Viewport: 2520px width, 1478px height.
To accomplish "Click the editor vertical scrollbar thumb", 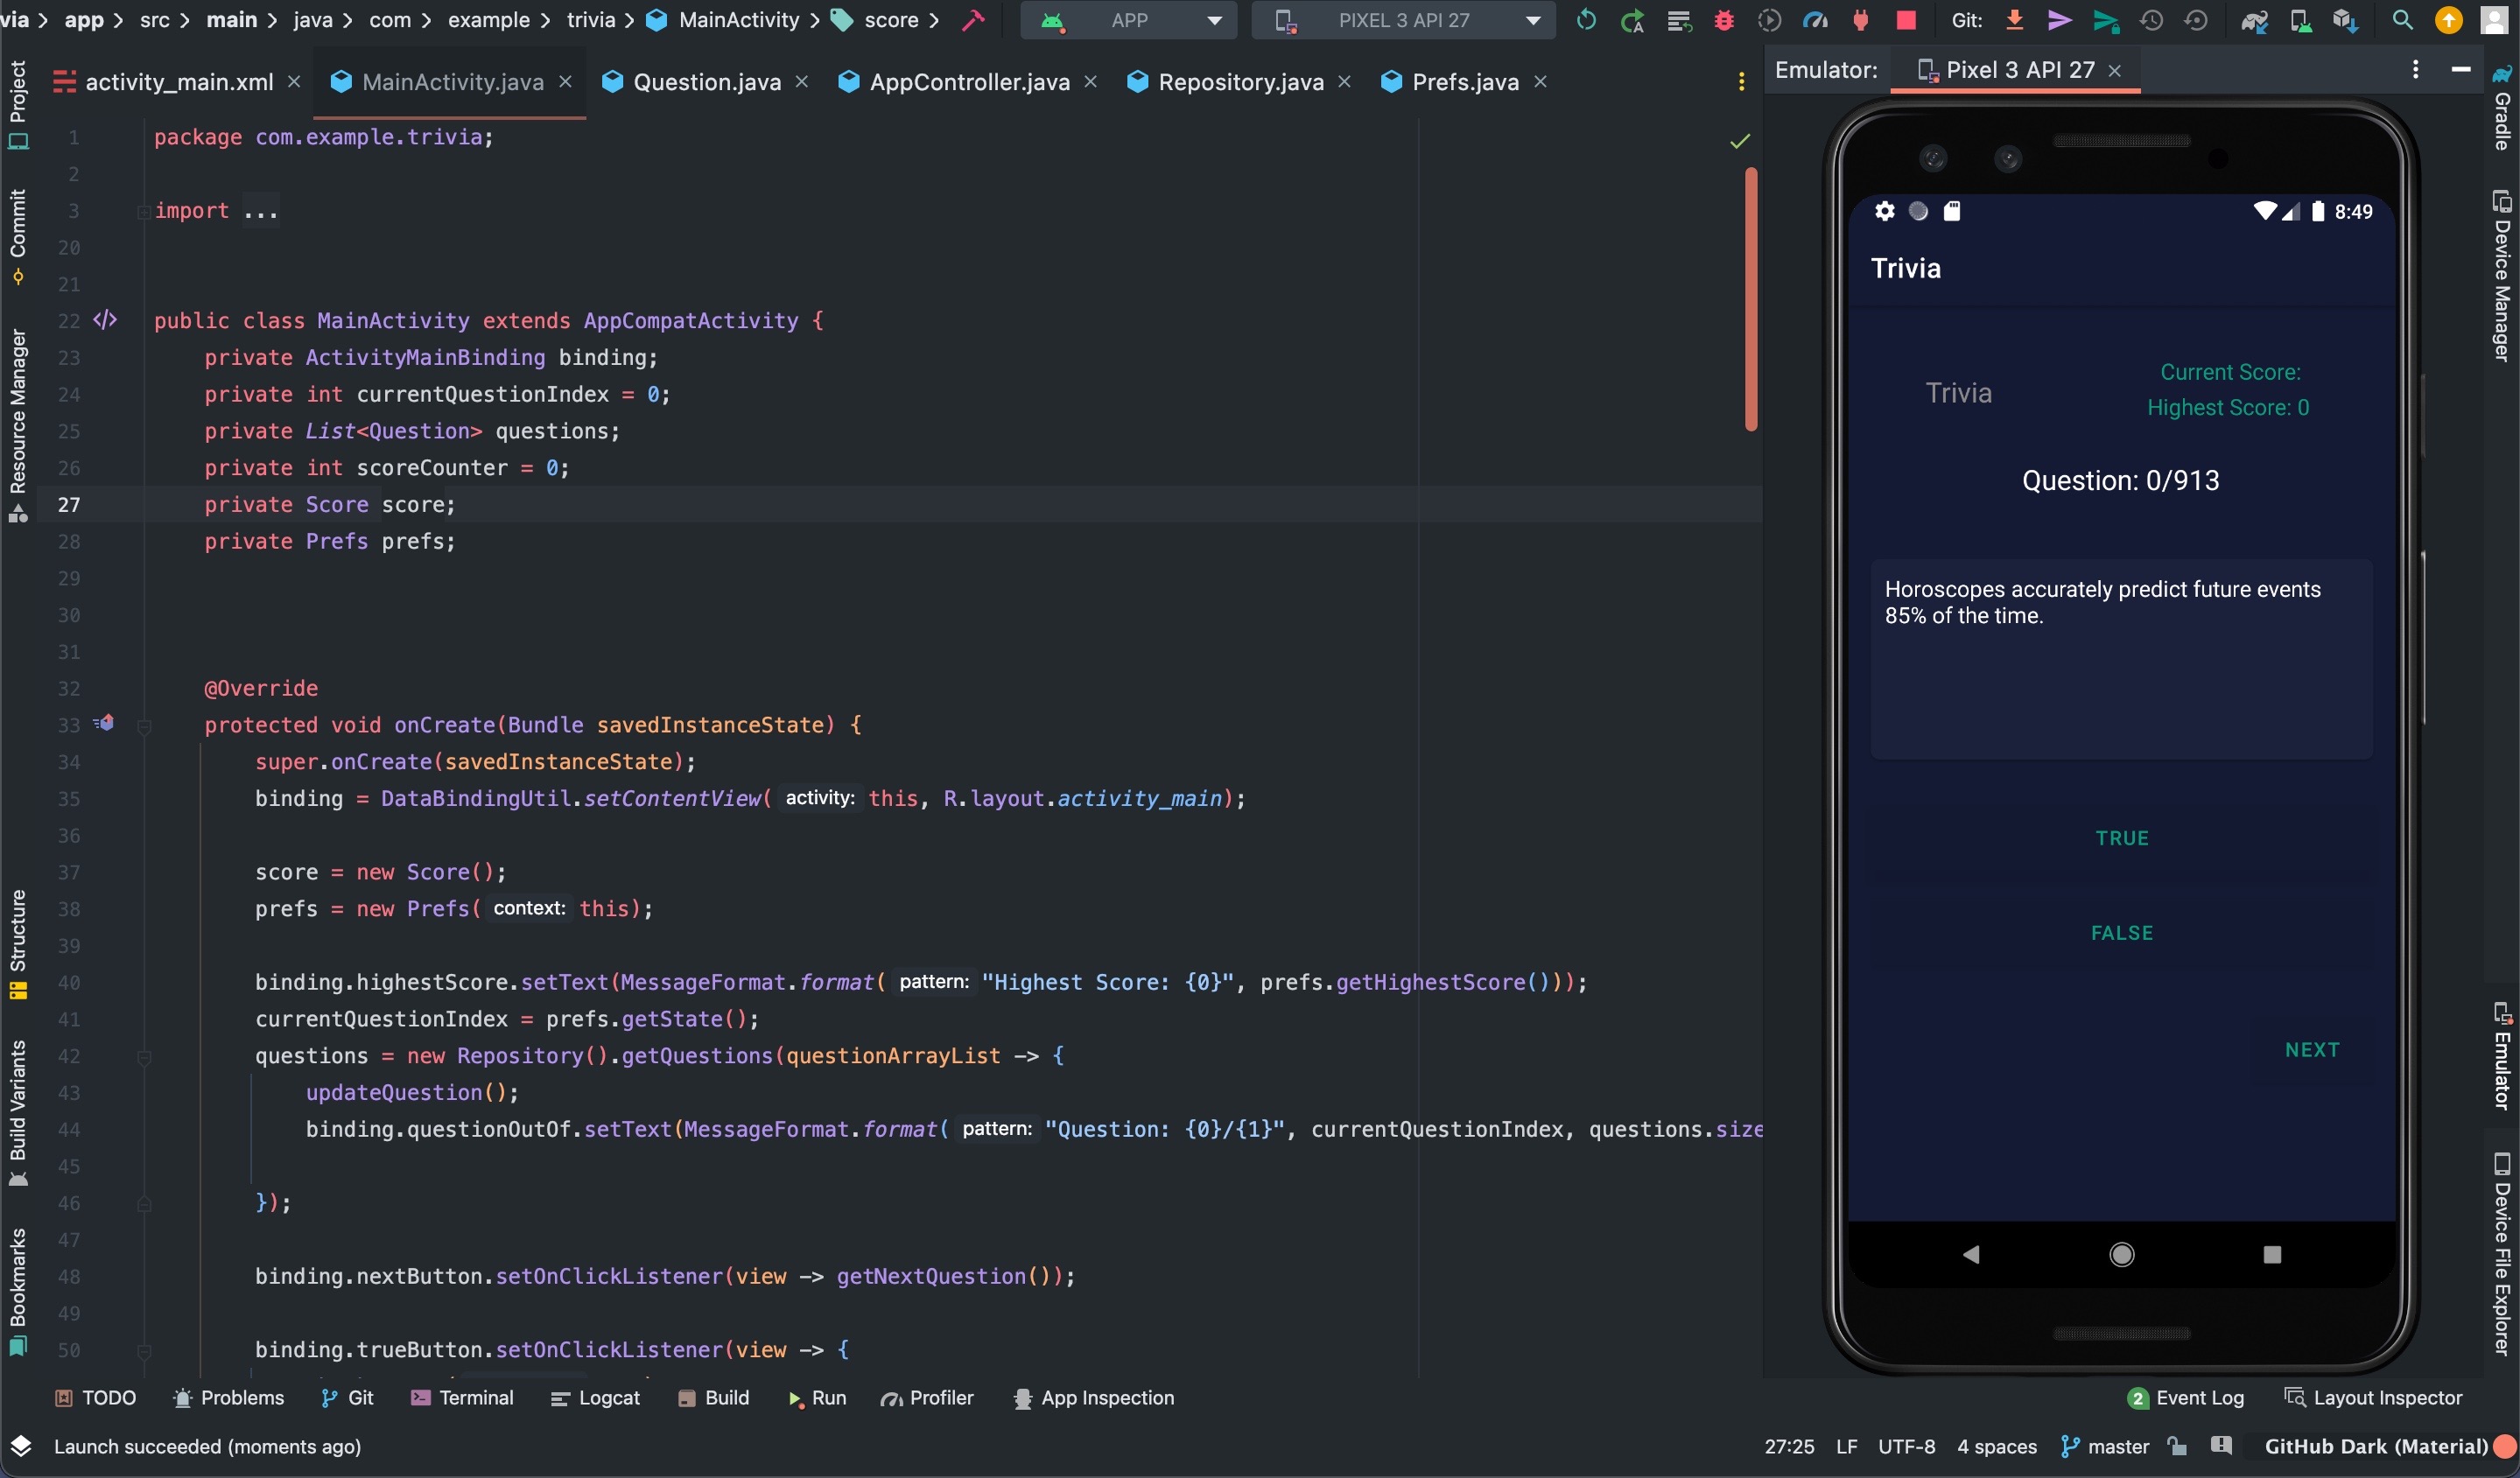I will click(1751, 300).
